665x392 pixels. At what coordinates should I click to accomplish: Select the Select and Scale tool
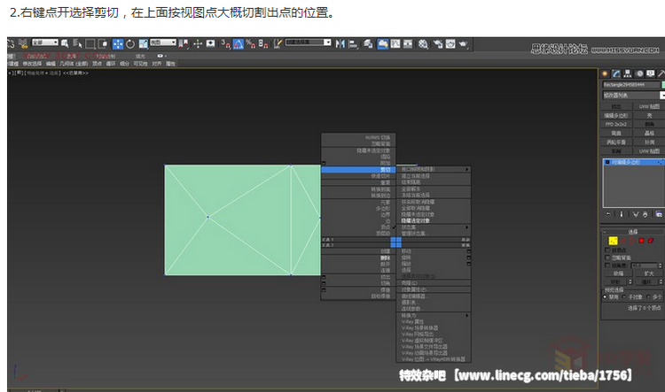coord(144,44)
